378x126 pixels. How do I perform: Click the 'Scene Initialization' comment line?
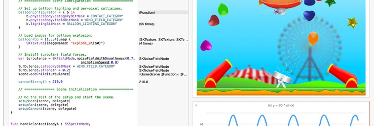point(76,89)
